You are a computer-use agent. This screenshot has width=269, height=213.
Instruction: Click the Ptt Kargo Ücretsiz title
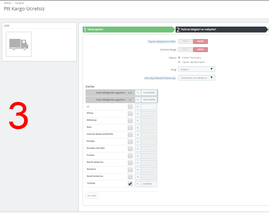(x=24, y=8)
